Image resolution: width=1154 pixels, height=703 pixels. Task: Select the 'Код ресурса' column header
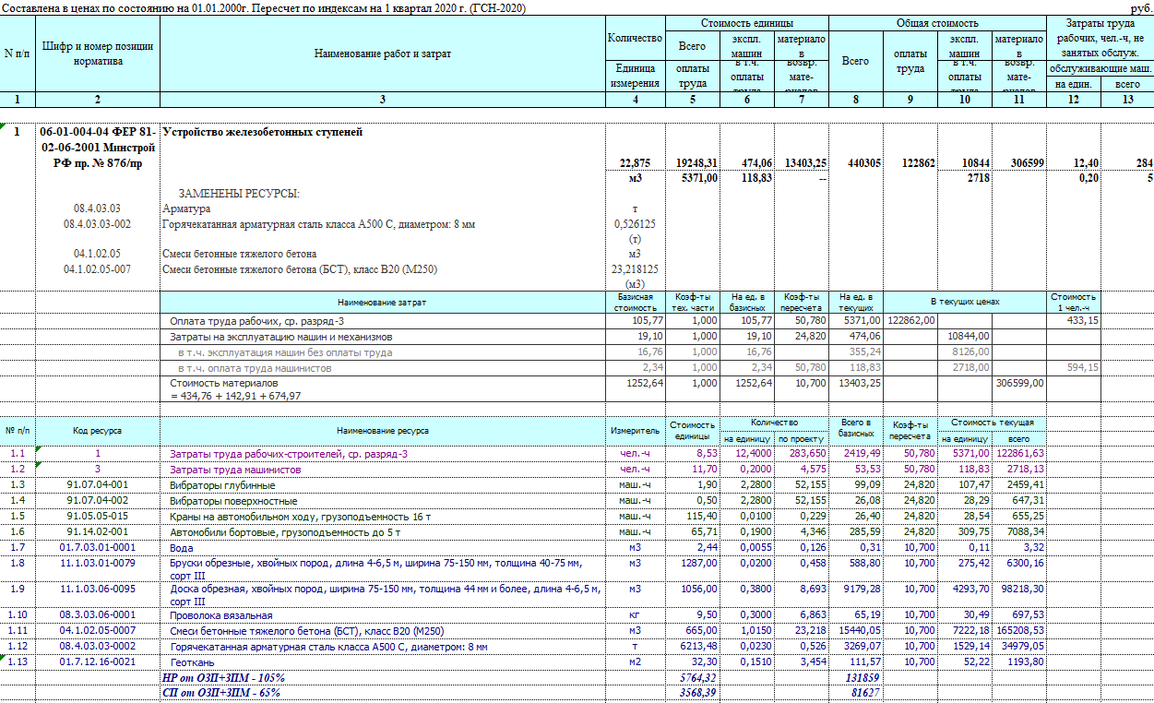coord(98,431)
